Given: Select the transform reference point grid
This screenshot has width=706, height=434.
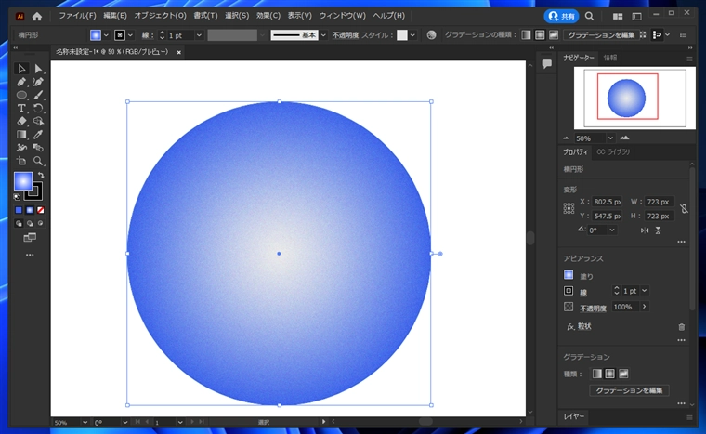Looking at the screenshot, I should [569, 208].
